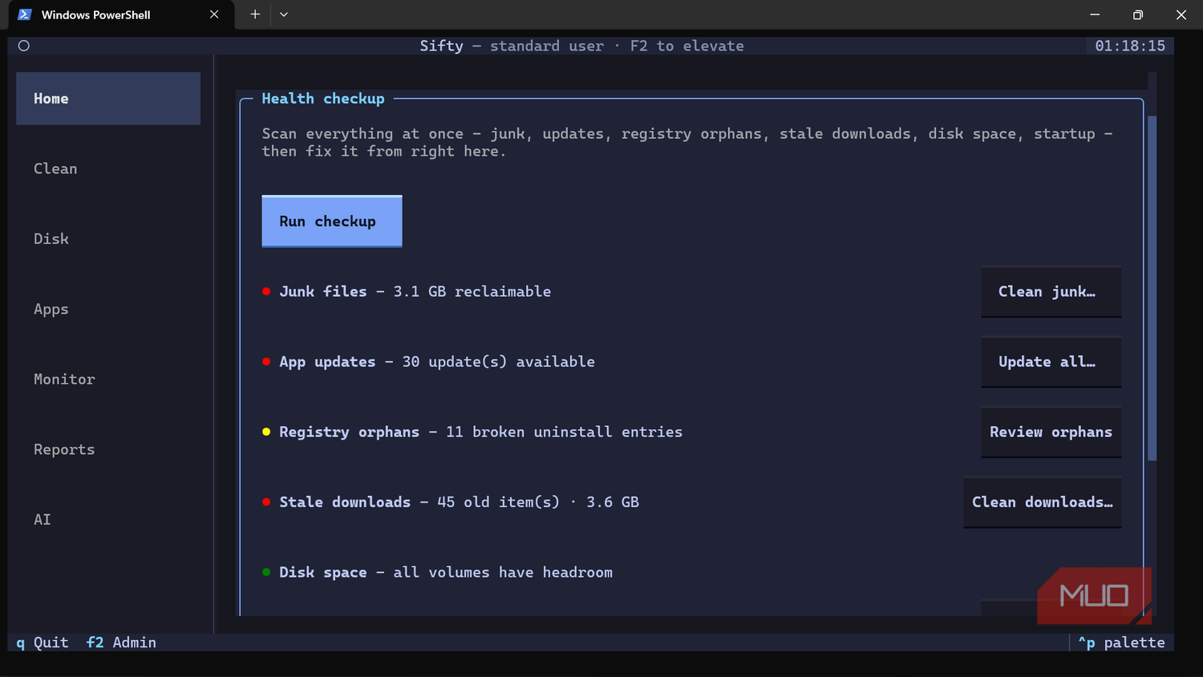The image size is (1203, 677).
Task: Open the ^p palette command
Action: pyautogui.click(x=1121, y=643)
